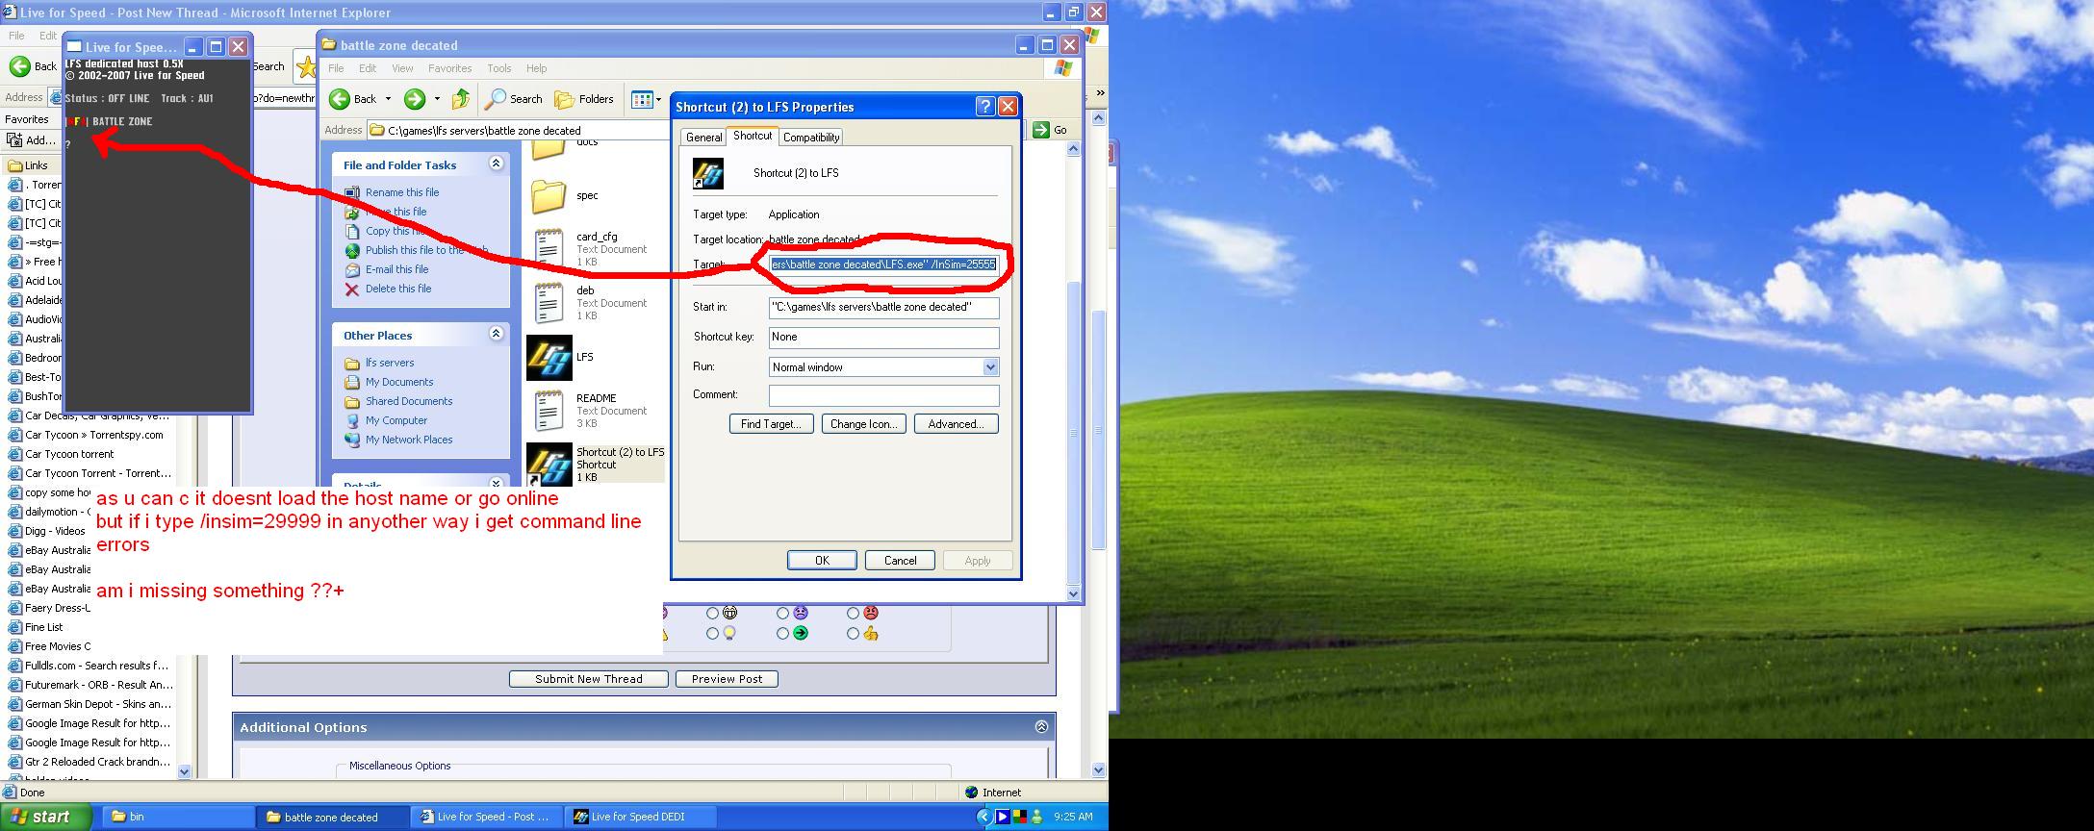
Task: Click Submit New Thread button
Action: point(589,679)
